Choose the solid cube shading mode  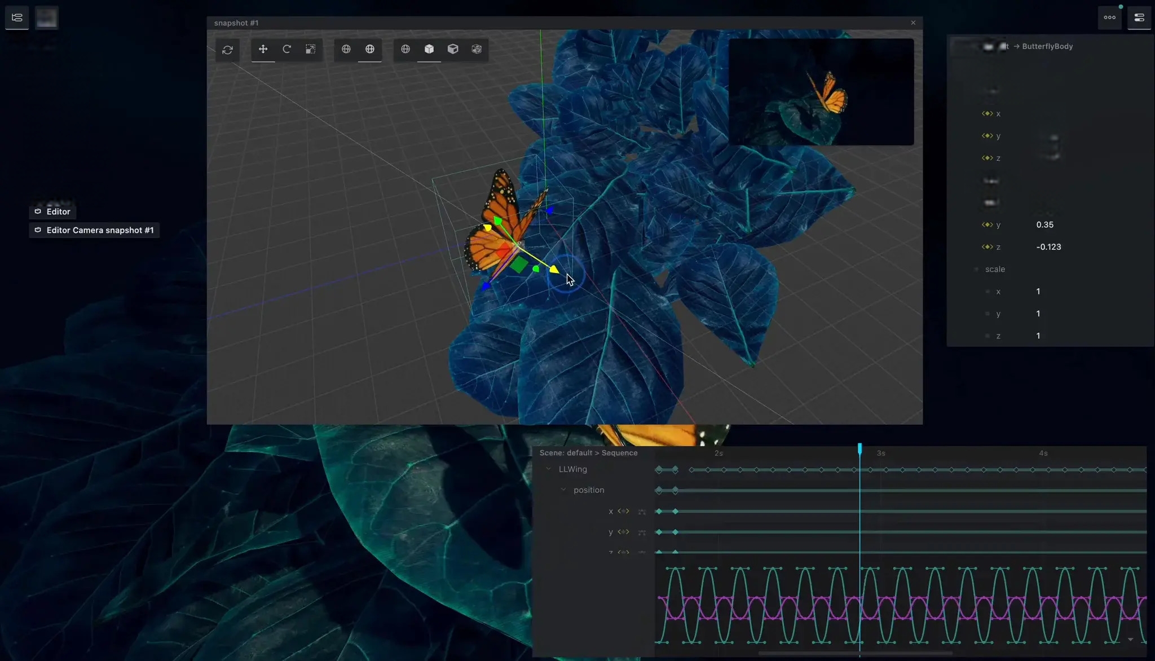pyautogui.click(x=453, y=49)
